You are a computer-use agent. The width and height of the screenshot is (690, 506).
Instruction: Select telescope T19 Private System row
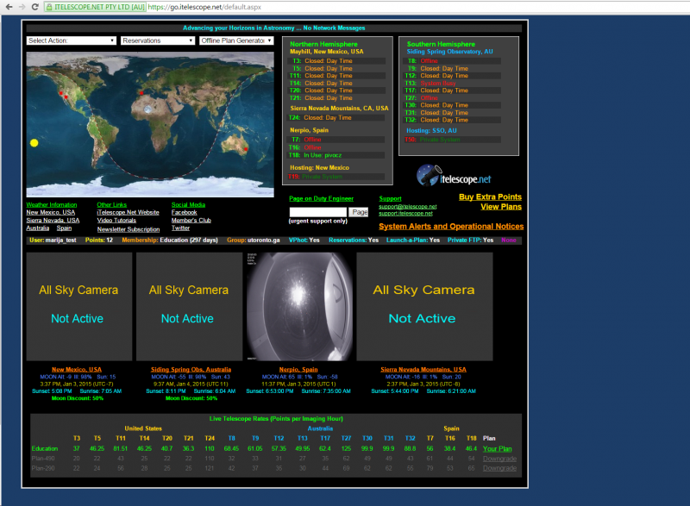pos(336,177)
